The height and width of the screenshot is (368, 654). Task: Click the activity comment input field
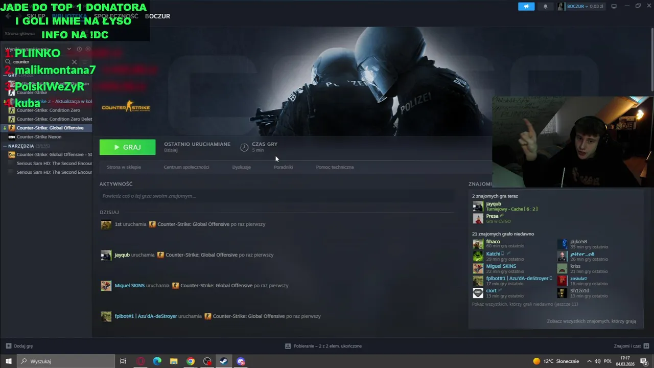276,196
